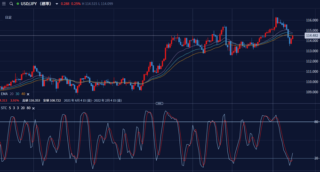Viewport: 320px width, 172px height.
Task: Grab the pane resize handle between charts
Action: coord(160,104)
